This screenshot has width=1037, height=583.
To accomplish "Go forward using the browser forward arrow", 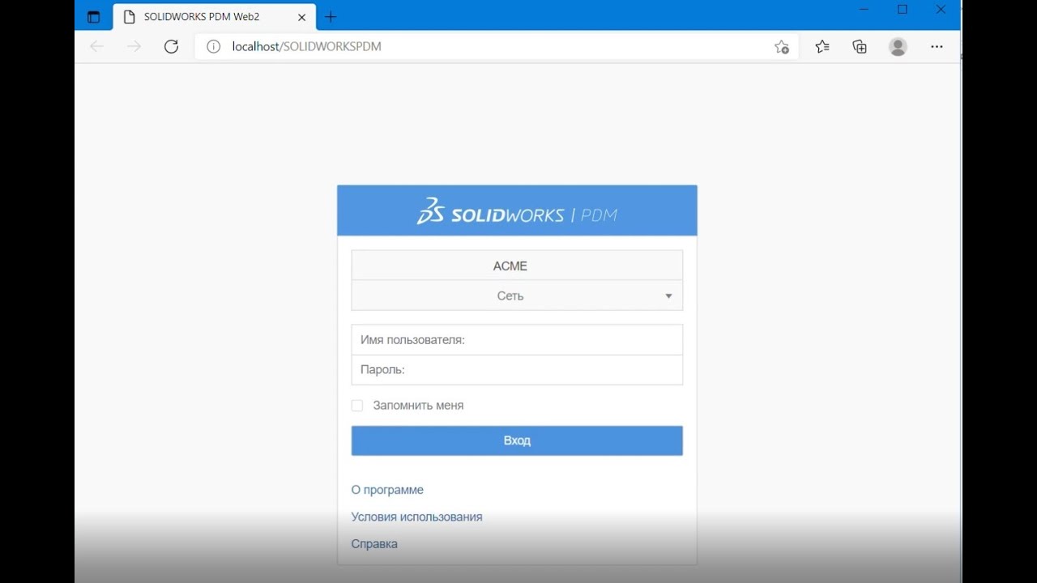I will point(134,47).
